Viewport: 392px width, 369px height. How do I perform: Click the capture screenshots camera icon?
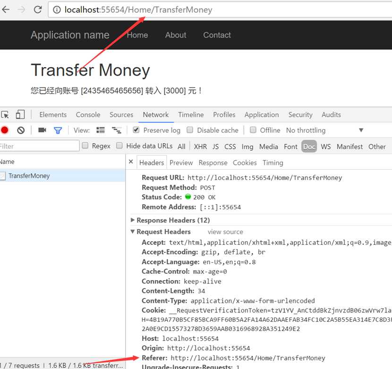[42, 130]
